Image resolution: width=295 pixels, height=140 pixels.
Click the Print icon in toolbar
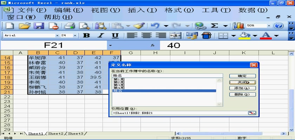point(70,26)
